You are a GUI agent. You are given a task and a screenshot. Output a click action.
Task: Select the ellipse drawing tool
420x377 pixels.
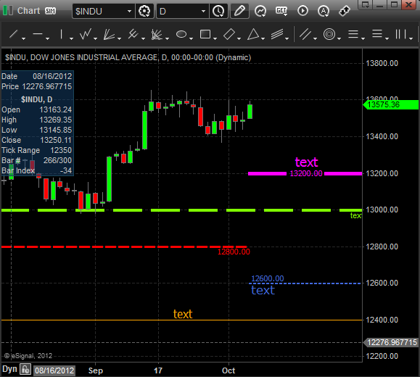(x=181, y=34)
